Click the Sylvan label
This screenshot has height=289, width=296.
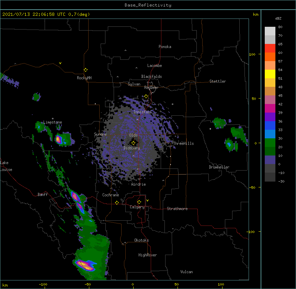pos(134,84)
